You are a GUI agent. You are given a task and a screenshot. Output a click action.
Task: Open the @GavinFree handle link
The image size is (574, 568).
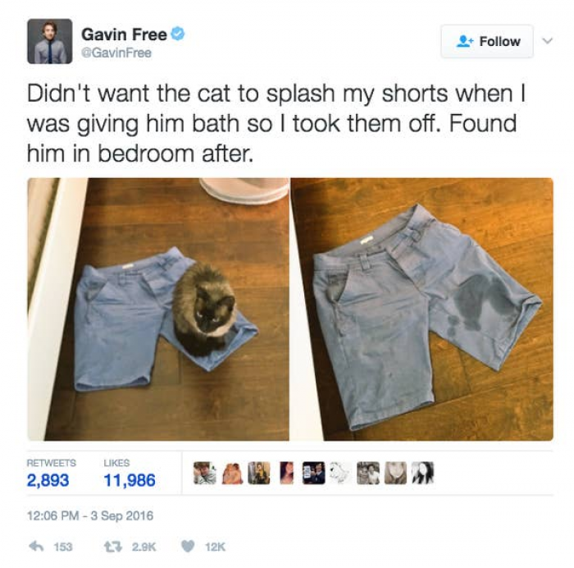pos(116,53)
